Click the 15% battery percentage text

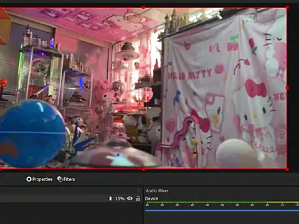point(120,198)
